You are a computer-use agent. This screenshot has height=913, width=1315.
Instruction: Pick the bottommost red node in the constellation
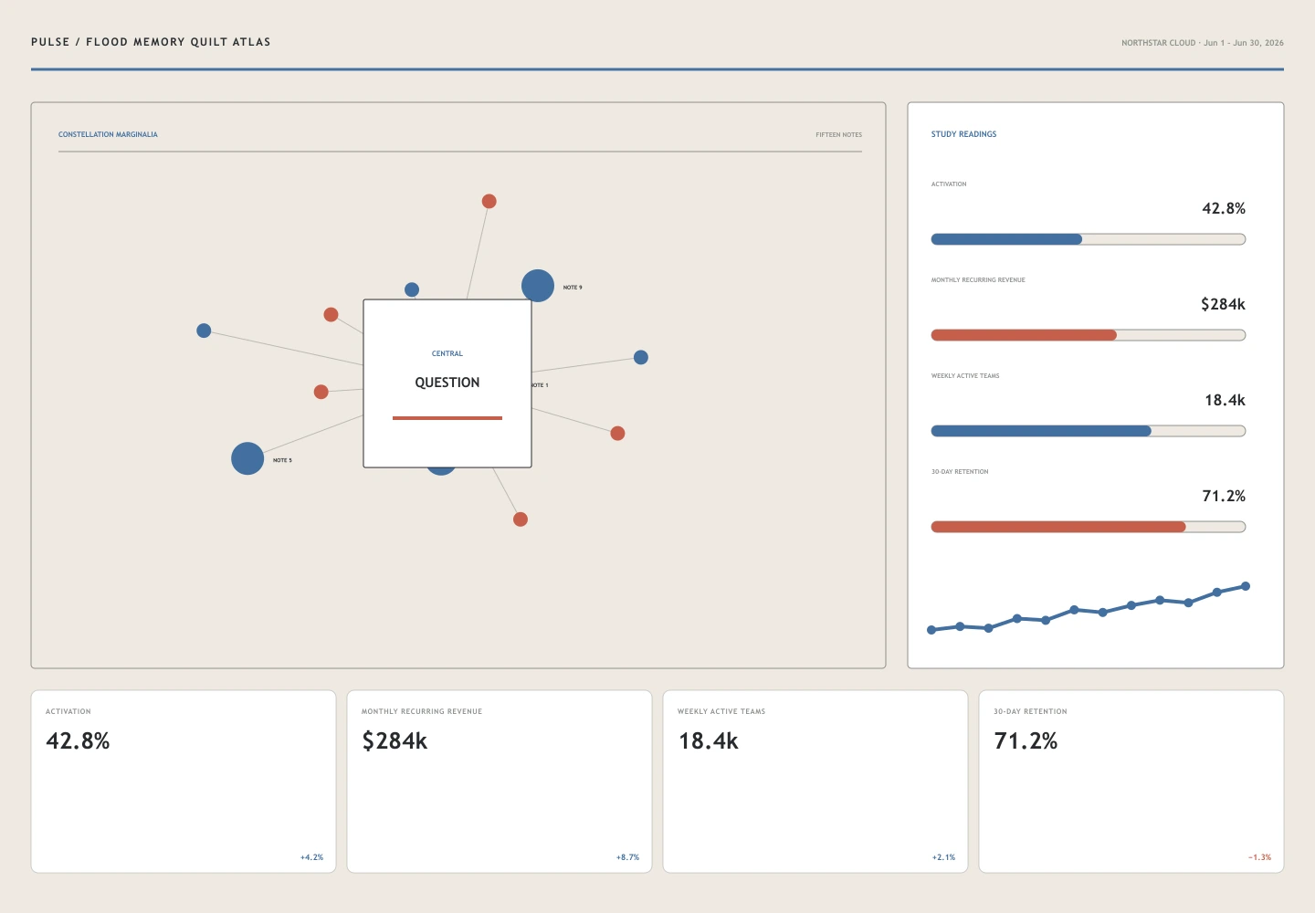(521, 519)
